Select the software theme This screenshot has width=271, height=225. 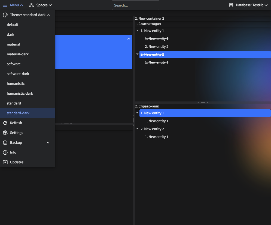point(28,64)
